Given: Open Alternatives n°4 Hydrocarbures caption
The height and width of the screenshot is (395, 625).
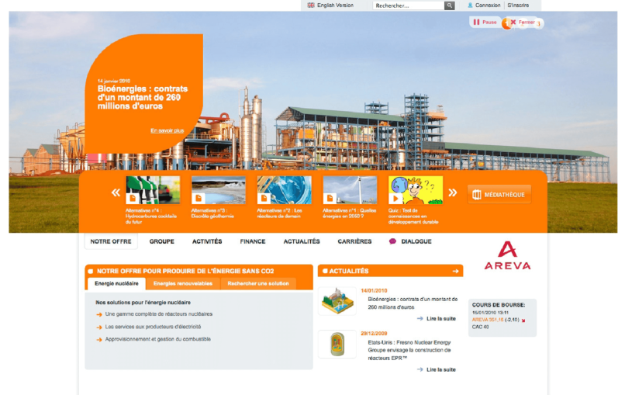Looking at the screenshot, I should click(151, 216).
